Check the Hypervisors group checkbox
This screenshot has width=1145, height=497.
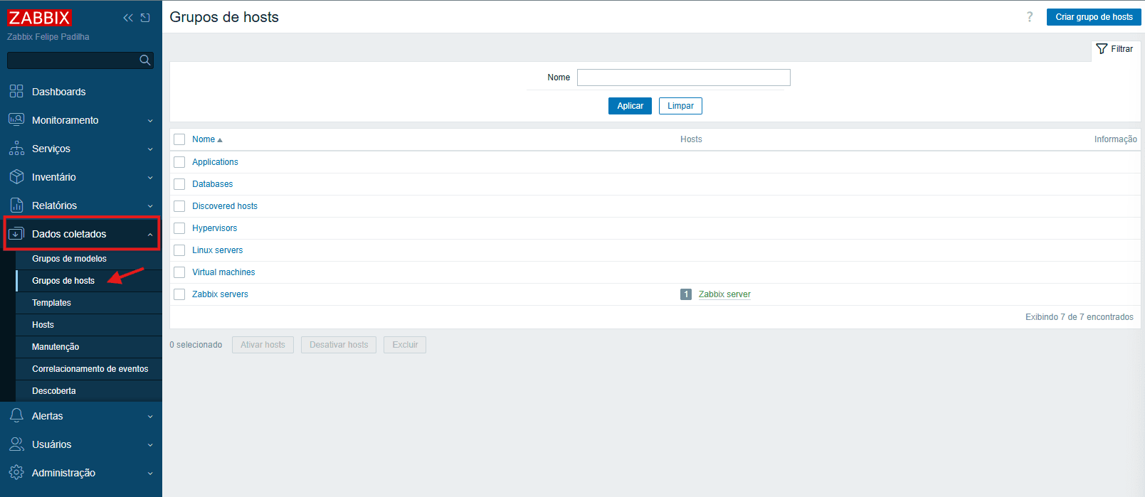coord(179,228)
